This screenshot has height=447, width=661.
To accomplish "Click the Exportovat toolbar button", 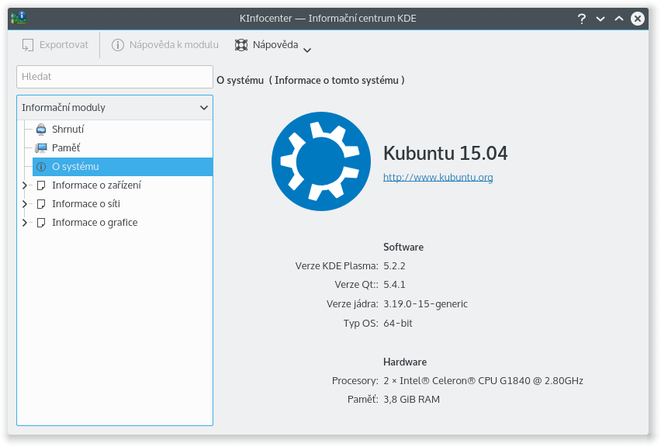I will 55,45.
